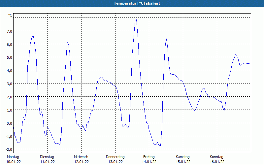264x165 pixels.
Task: Select the 7,0 y-axis tick label
Action: pyautogui.click(x=9, y=31)
